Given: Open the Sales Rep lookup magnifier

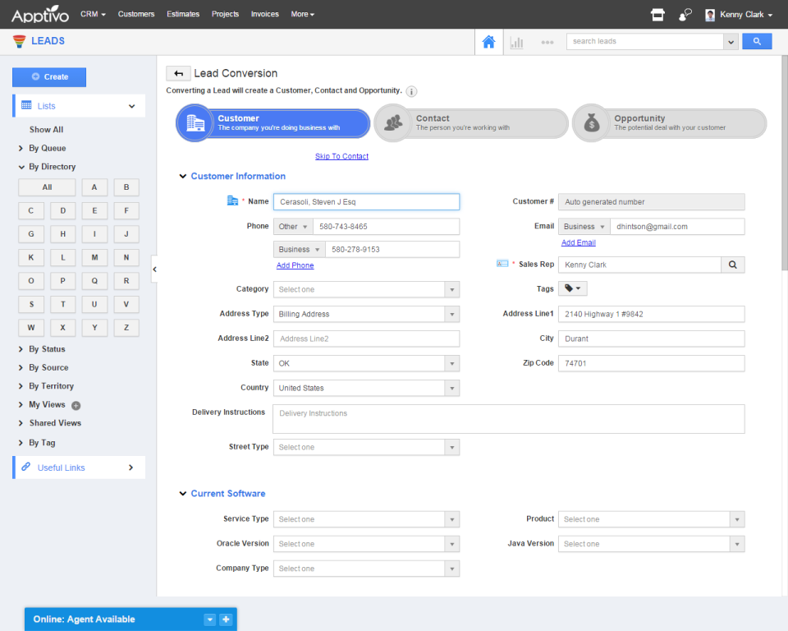Looking at the screenshot, I should (x=732, y=265).
